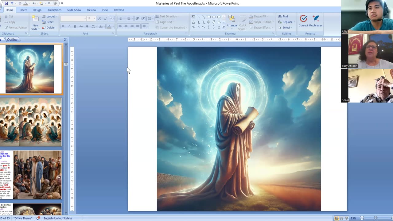
Task: Select the Left Brace shape
Action: (209, 27)
